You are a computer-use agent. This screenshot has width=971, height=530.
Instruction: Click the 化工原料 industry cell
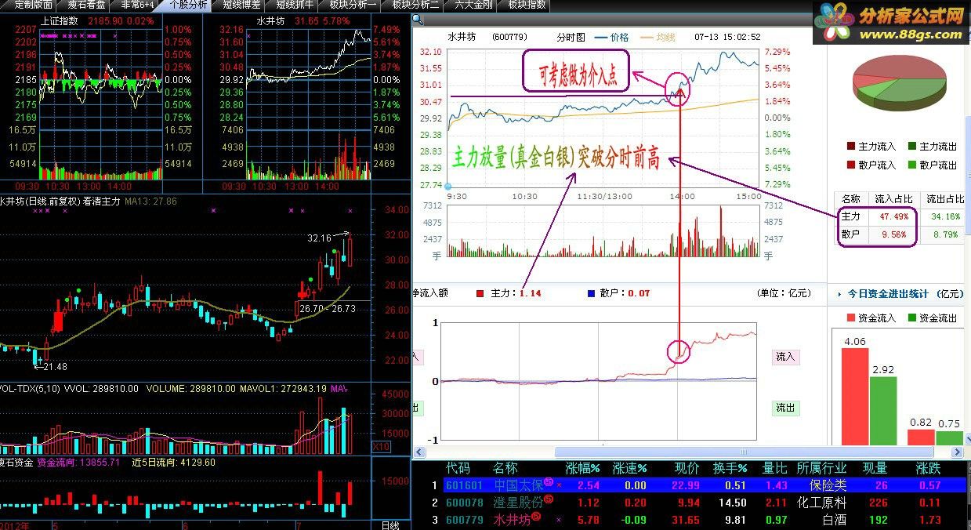(821, 503)
